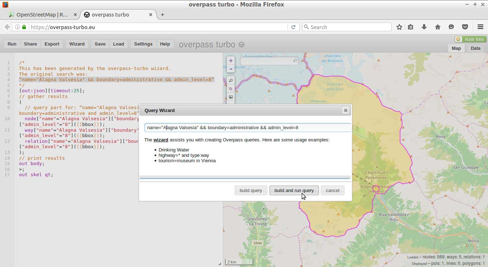
Task: Click the wizard documentation link
Action: (161, 140)
